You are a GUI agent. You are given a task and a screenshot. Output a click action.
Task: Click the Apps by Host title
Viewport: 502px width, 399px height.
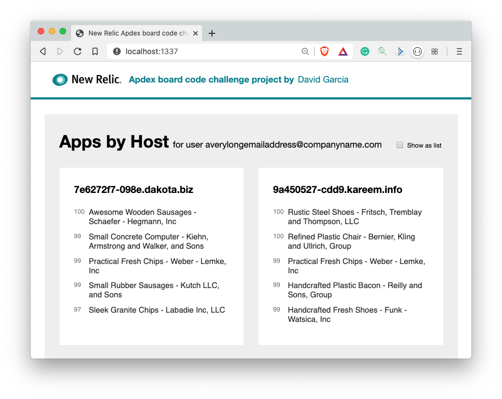tap(114, 142)
